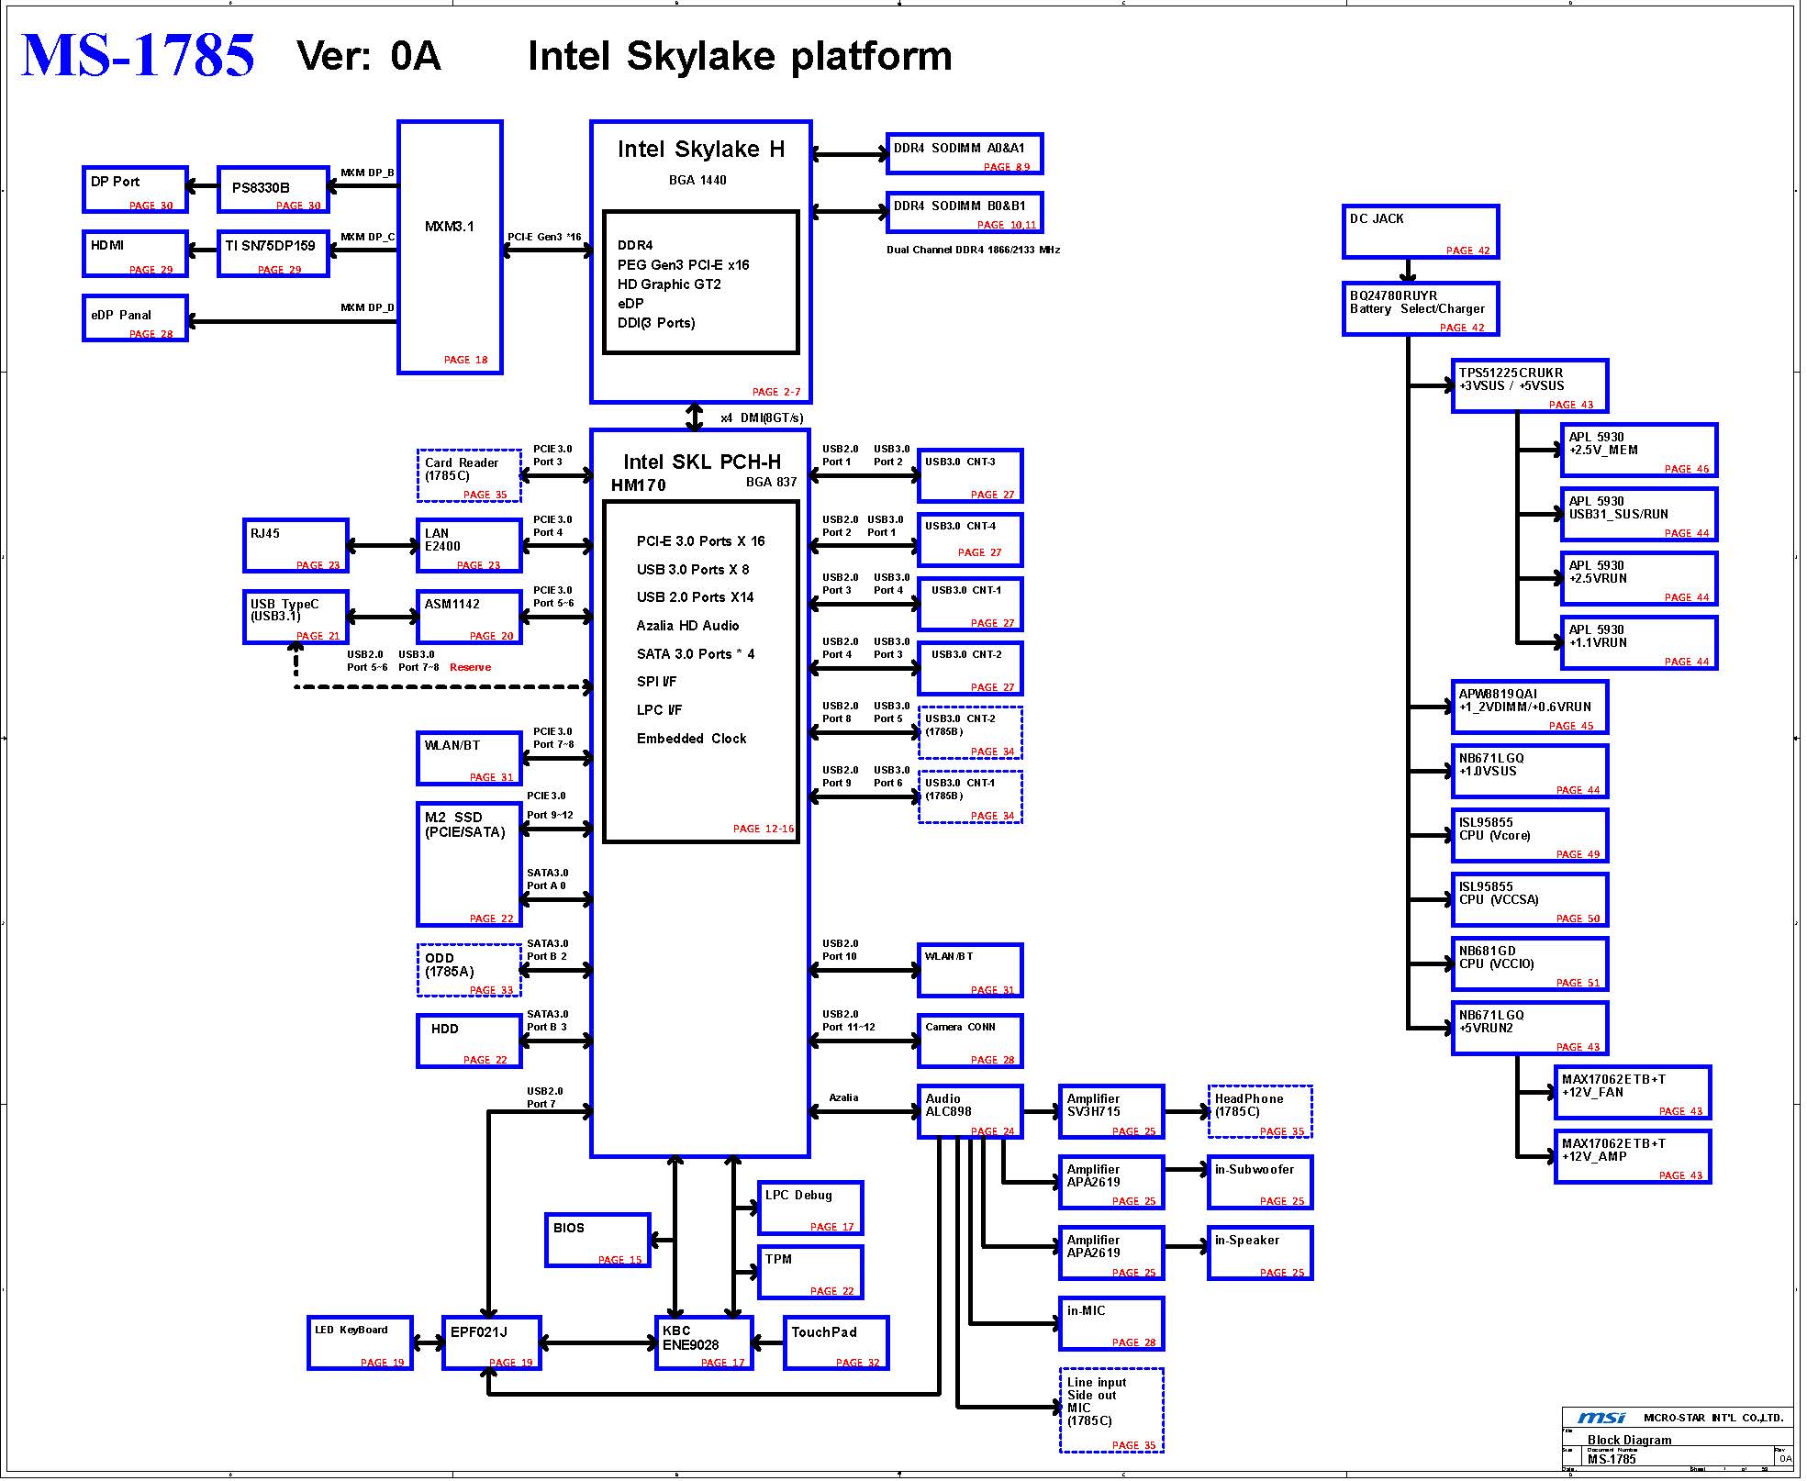This screenshot has width=1807, height=1481.
Task: Click the NB671LGQ +5VRUN2 block
Action: [1530, 1029]
